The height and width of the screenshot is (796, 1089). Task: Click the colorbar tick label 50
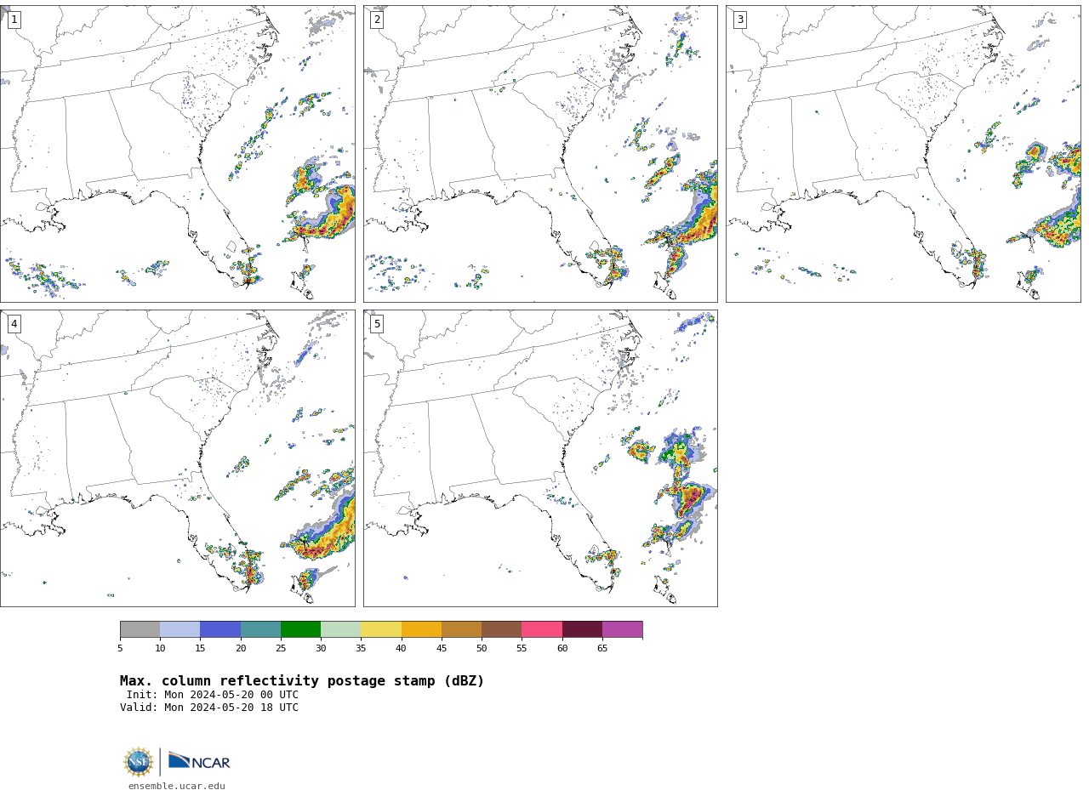point(482,649)
